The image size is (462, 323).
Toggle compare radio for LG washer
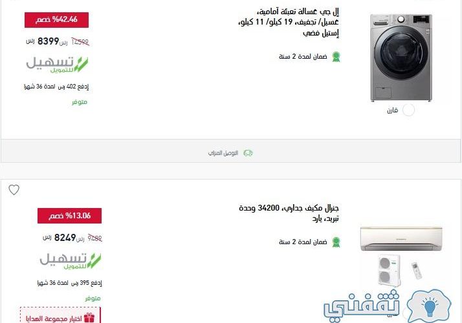pyautogui.click(x=408, y=110)
